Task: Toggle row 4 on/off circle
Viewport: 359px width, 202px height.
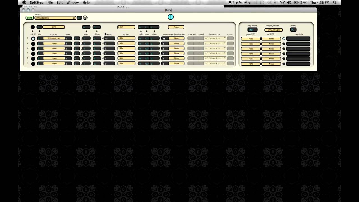Action: 33,53
